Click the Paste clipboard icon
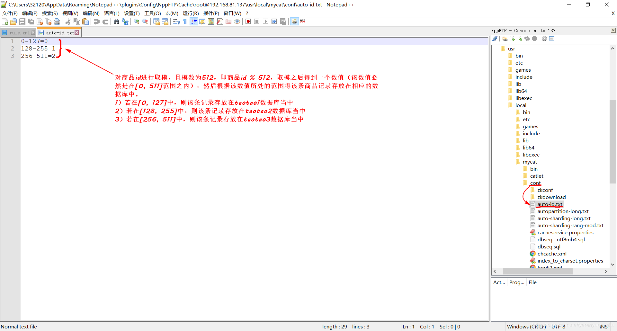 [85, 22]
